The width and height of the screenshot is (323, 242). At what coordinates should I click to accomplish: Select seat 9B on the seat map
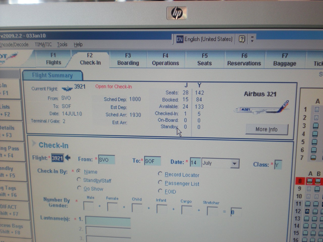317,189
